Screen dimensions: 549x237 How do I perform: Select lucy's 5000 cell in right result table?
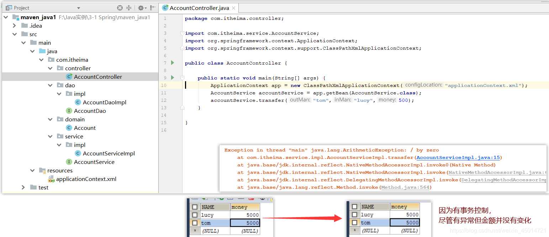tap(405, 214)
